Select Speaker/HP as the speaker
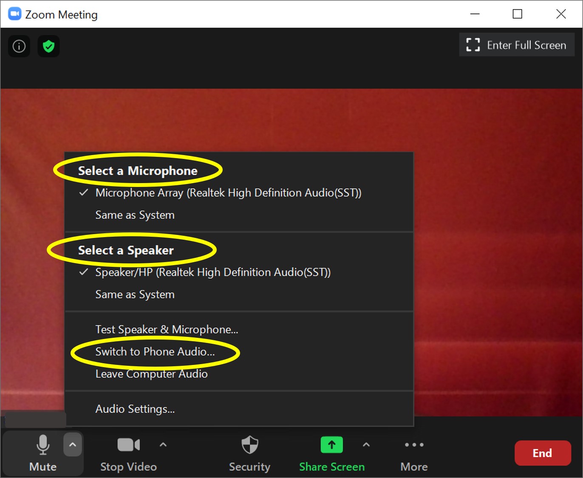The image size is (583, 478). pyautogui.click(x=213, y=272)
